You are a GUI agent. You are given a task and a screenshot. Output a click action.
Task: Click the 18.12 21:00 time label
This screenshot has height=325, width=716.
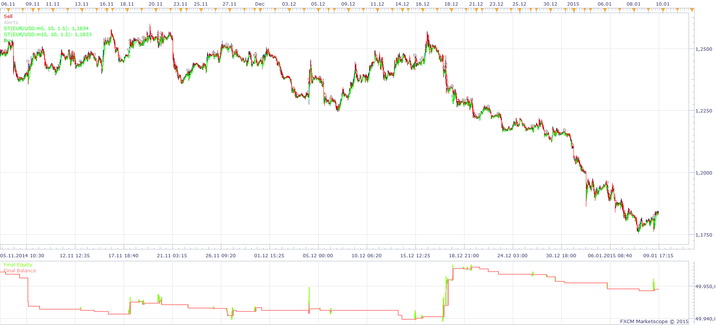(x=464, y=256)
